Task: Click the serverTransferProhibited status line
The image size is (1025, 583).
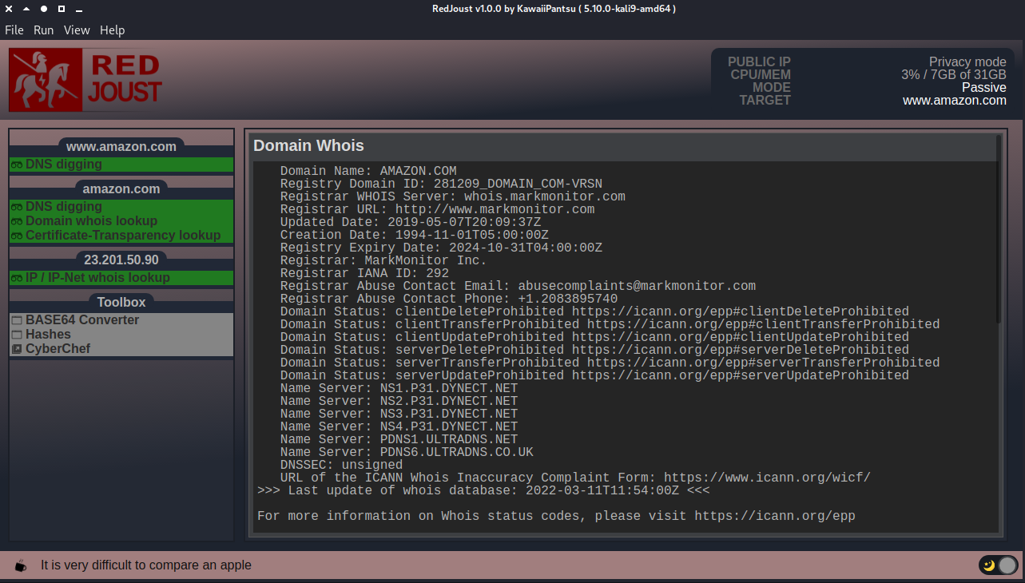Action: coord(610,363)
